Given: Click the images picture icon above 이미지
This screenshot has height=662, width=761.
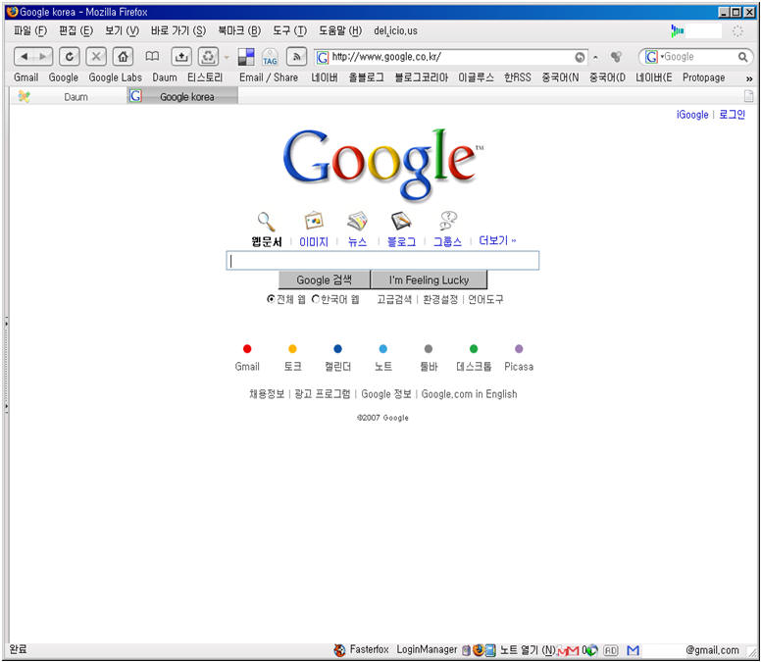Looking at the screenshot, I should point(314,221).
